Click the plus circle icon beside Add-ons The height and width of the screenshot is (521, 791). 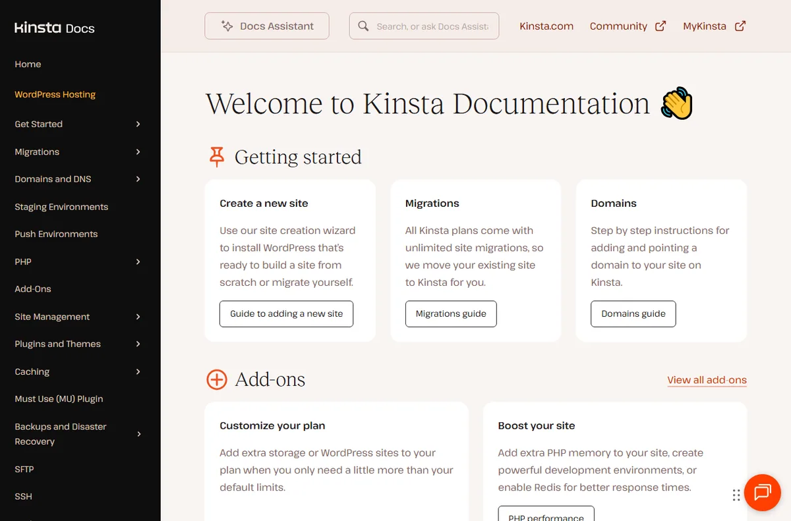pos(217,379)
